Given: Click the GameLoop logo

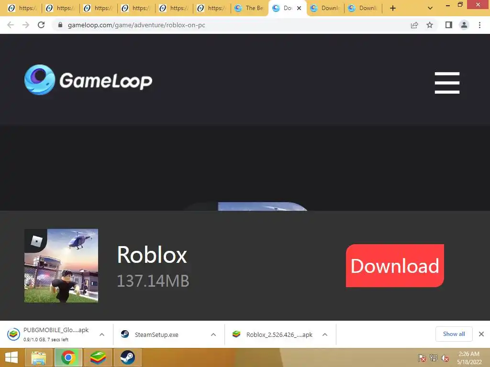Looking at the screenshot, I should 88,80.
